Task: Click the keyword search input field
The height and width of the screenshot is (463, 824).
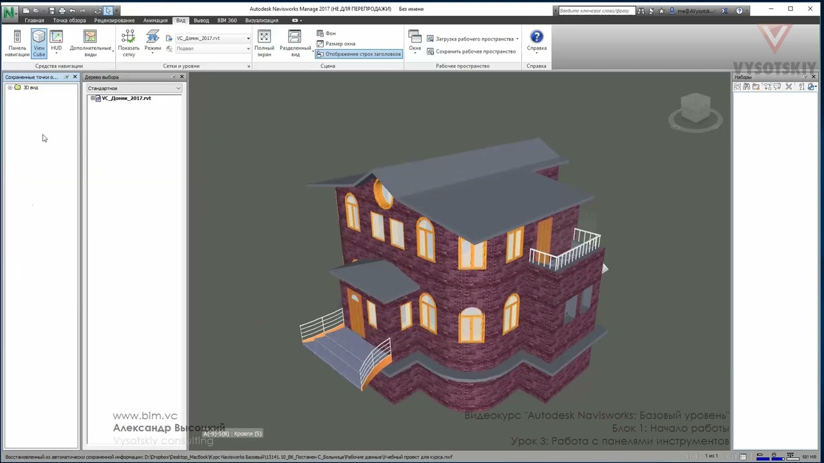Action: click(596, 11)
